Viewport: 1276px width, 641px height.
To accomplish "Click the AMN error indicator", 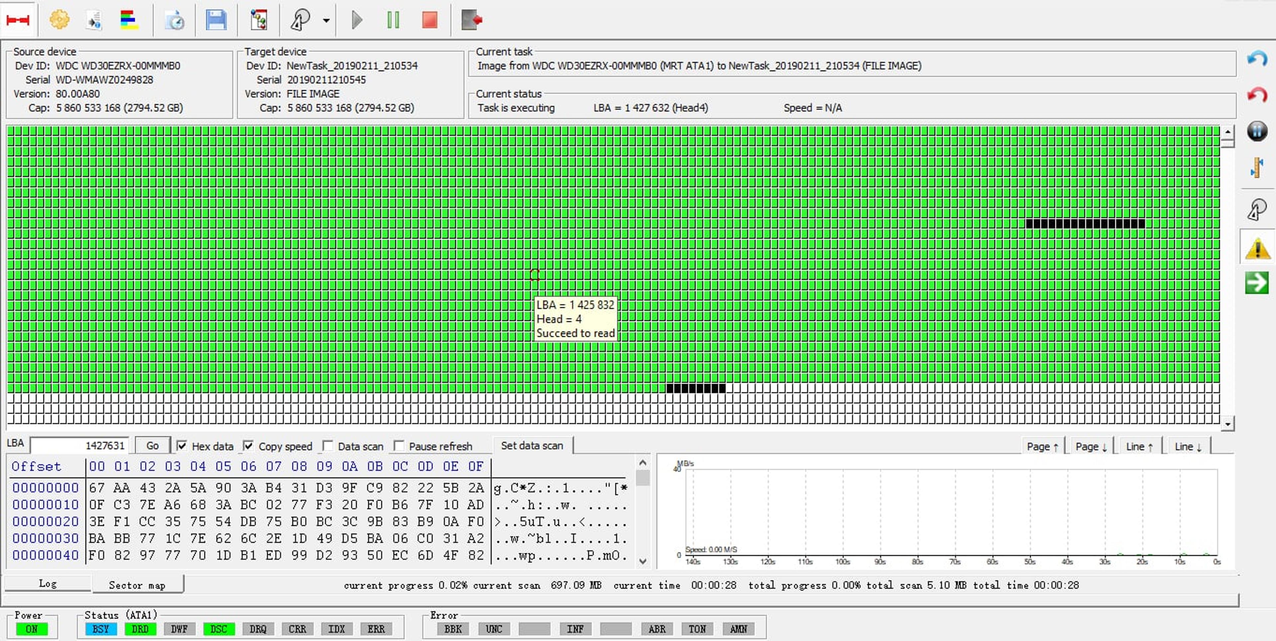I will click(x=738, y=629).
